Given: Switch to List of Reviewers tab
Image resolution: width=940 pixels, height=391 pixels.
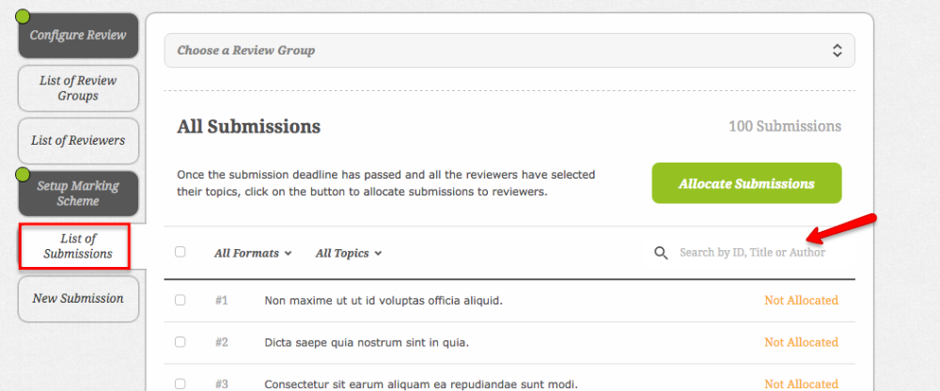Looking at the screenshot, I should click(x=79, y=141).
